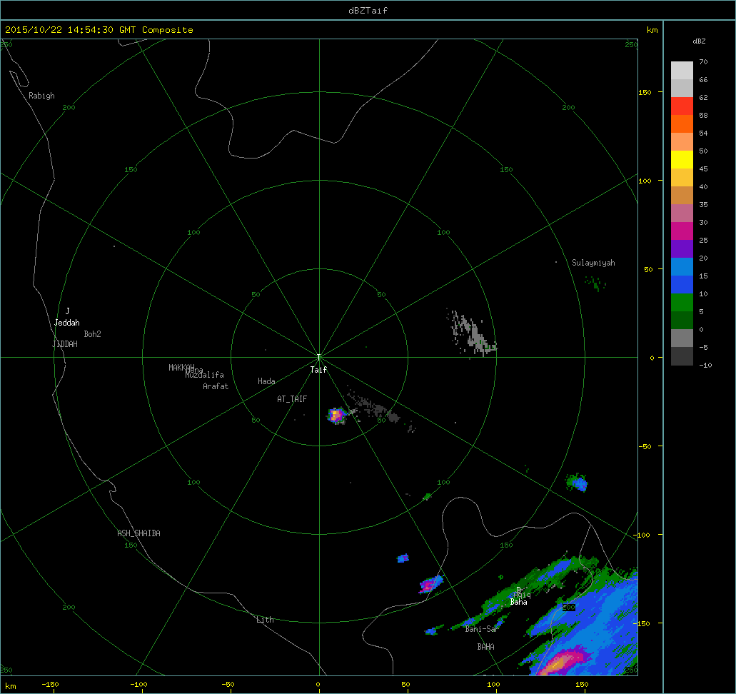Image resolution: width=736 pixels, height=694 pixels.
Task: Click the 'AT_TAIF' station label
Action: point(292,399)
